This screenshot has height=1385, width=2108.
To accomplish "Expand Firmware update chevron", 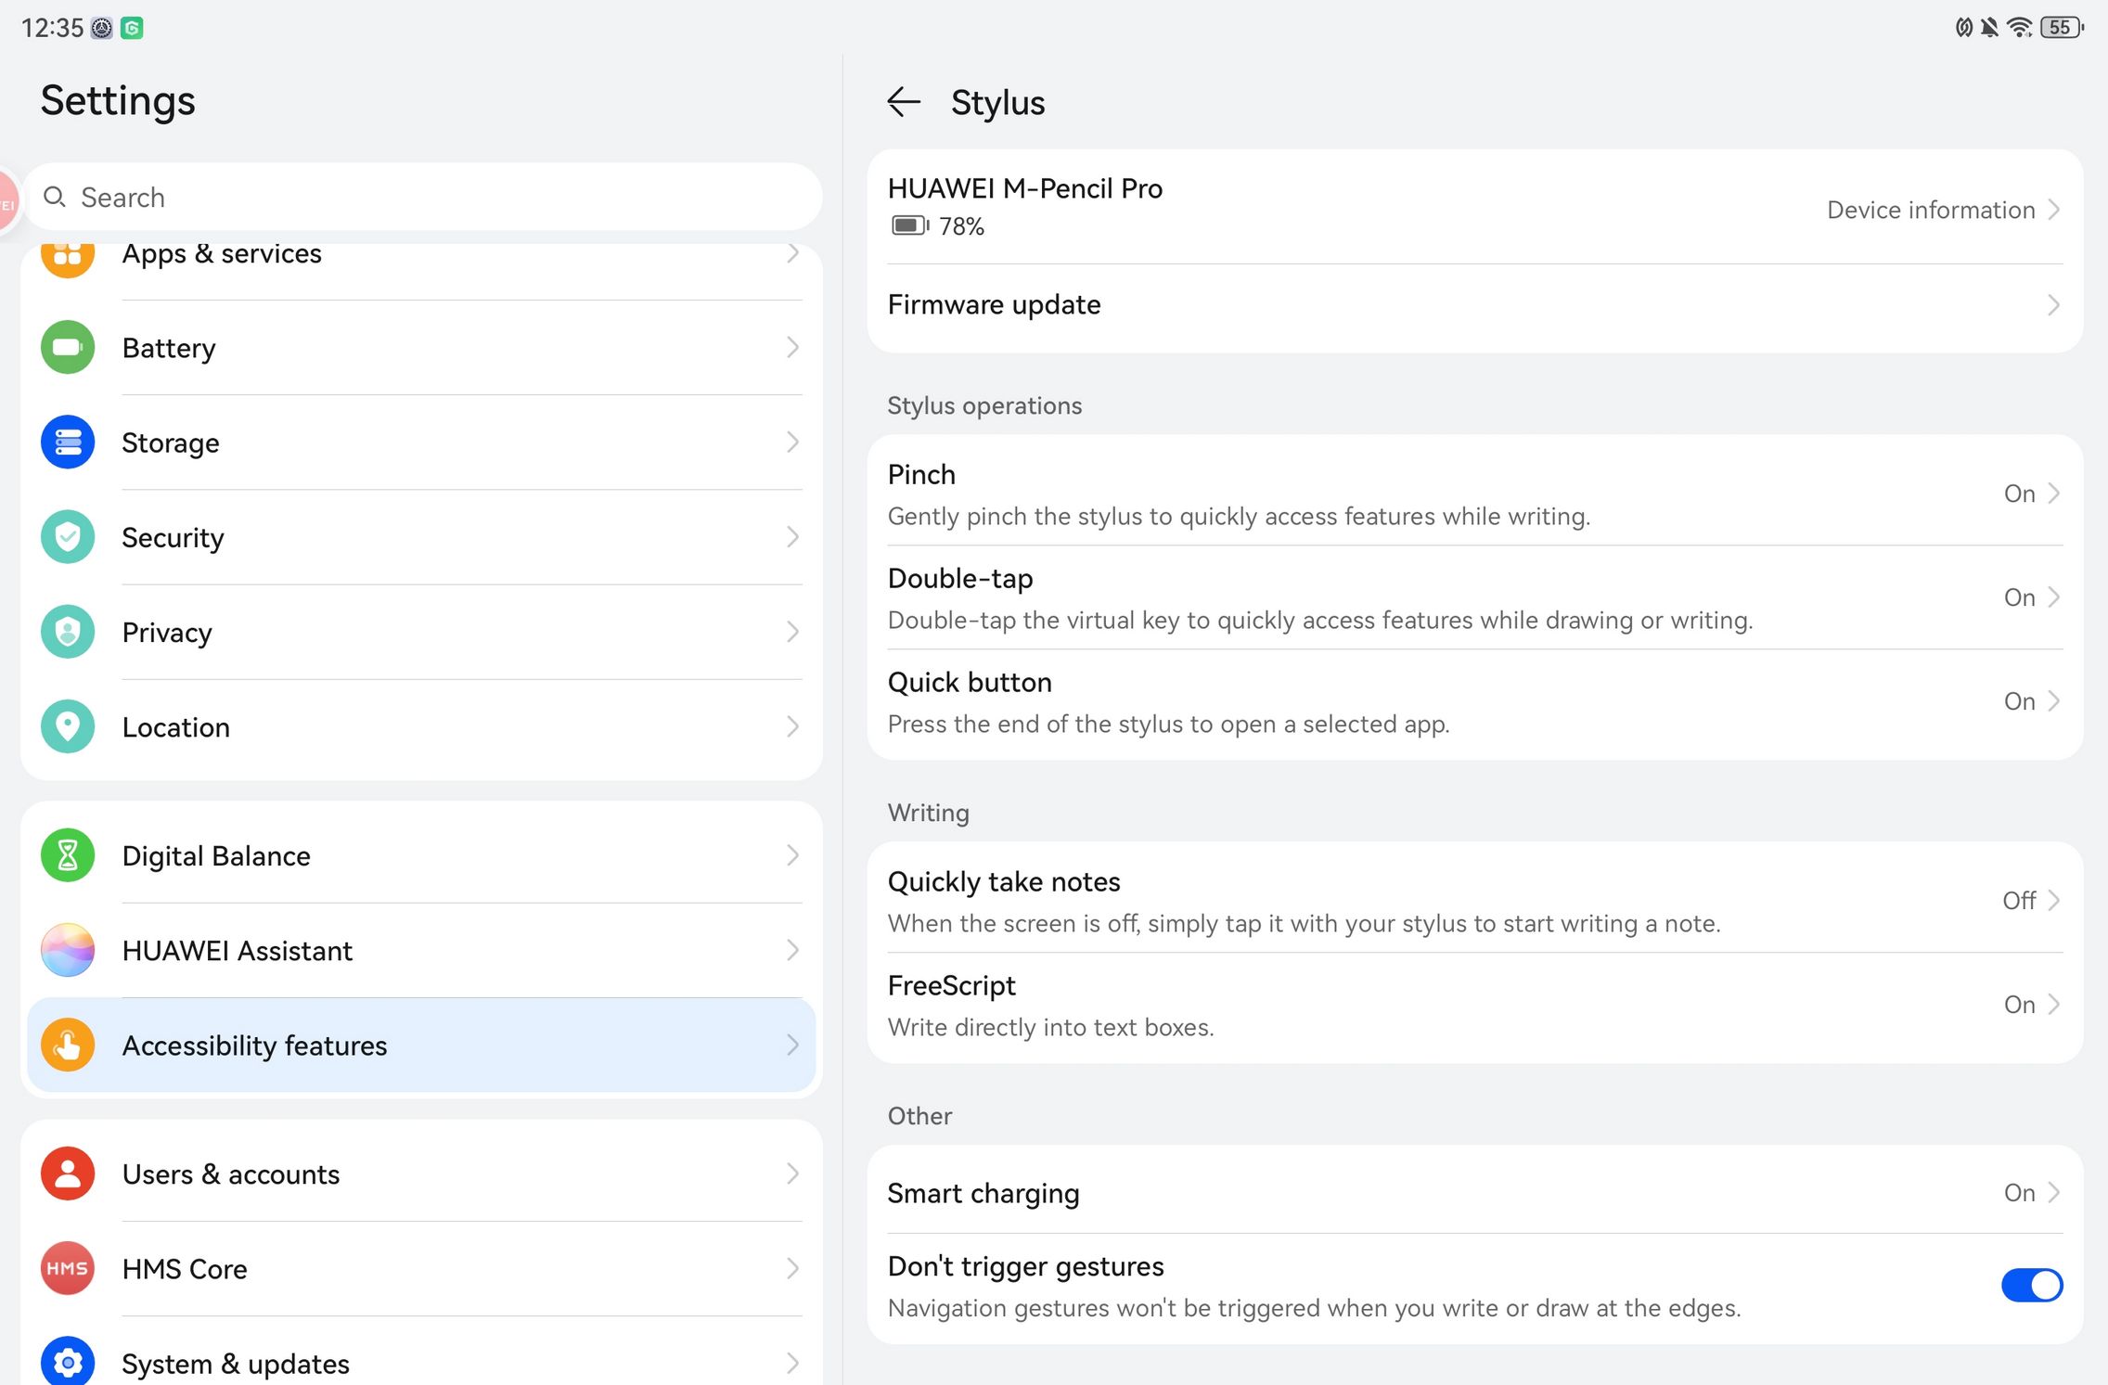I will click(2053, 305).
